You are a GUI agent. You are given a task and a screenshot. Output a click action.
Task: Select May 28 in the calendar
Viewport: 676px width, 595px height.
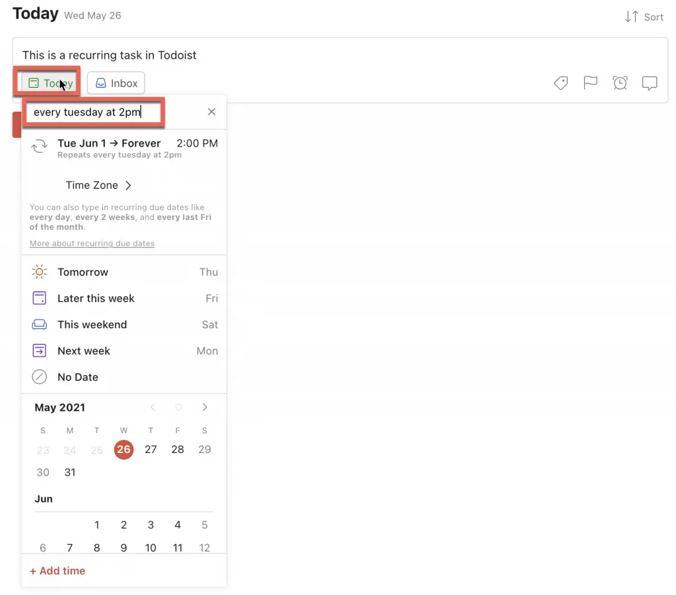coord(178,449)
